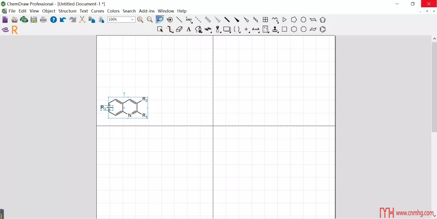Select the Eraser tool
This screenshot has height=219, width=437.
(179, 29)
